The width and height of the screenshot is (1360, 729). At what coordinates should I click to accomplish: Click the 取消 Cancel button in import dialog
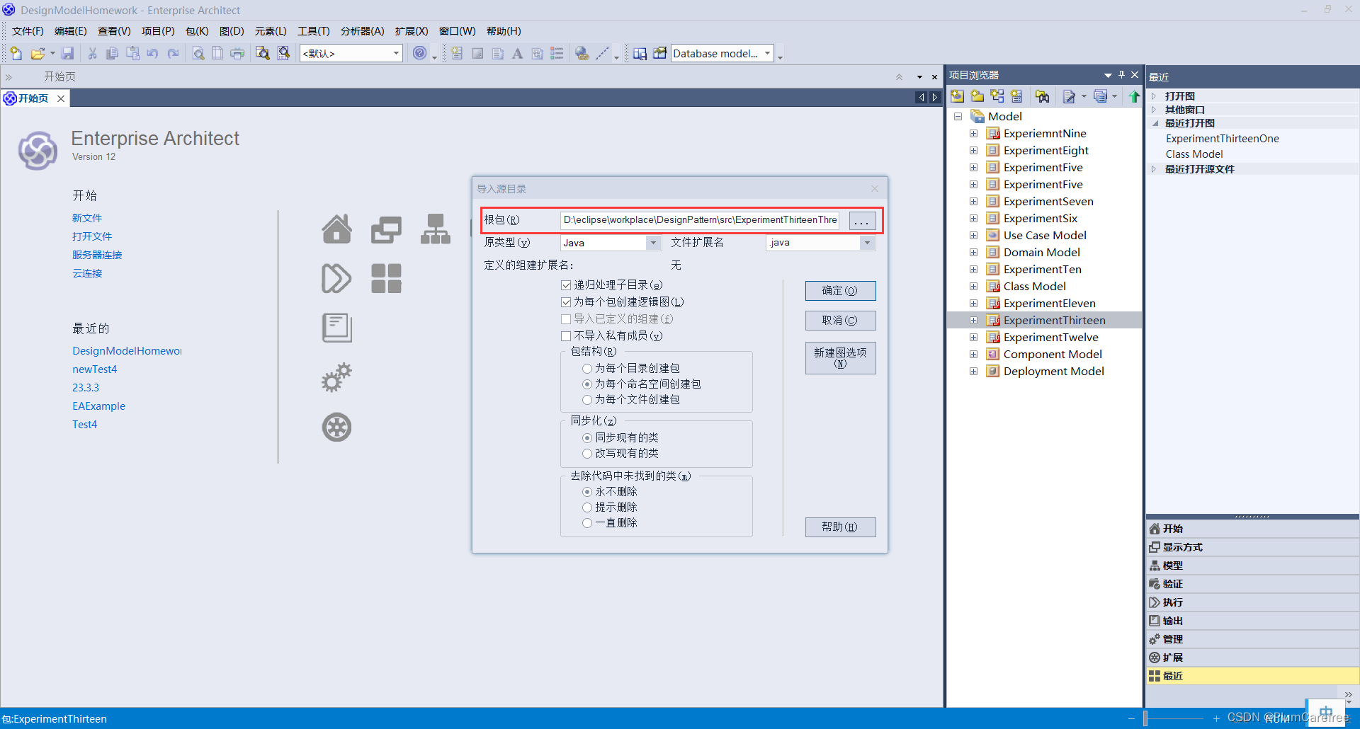click(x=840, y=321)
